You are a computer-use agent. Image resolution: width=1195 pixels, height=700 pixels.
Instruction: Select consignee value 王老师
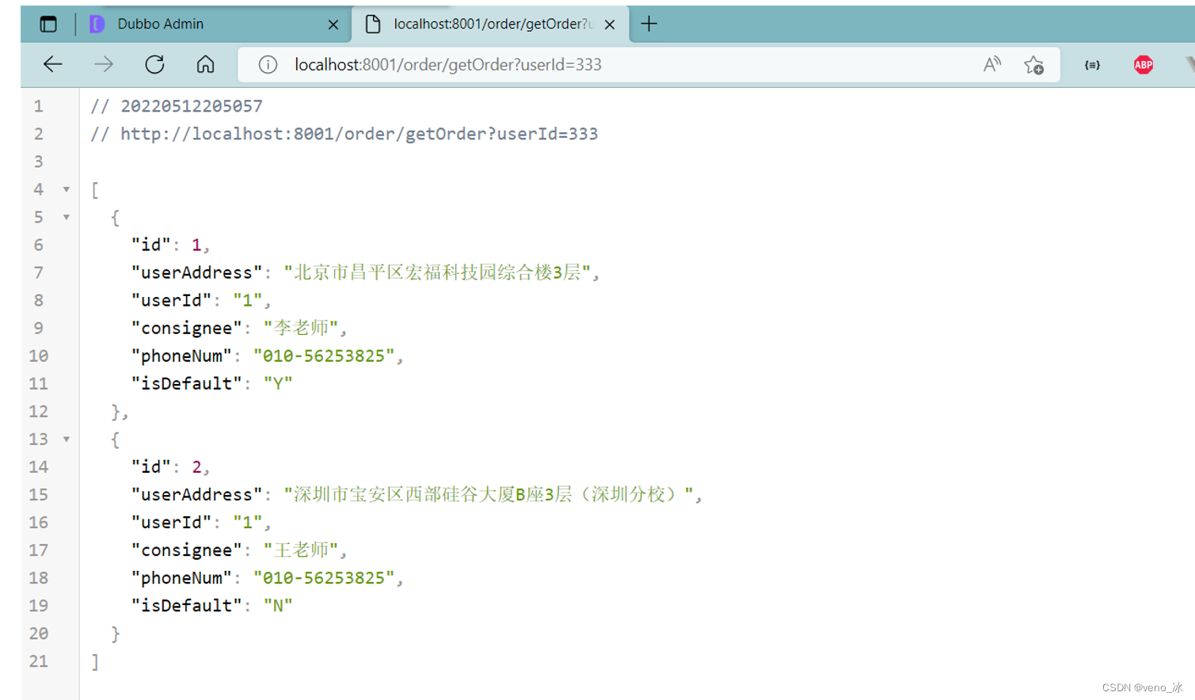point(301,550)
